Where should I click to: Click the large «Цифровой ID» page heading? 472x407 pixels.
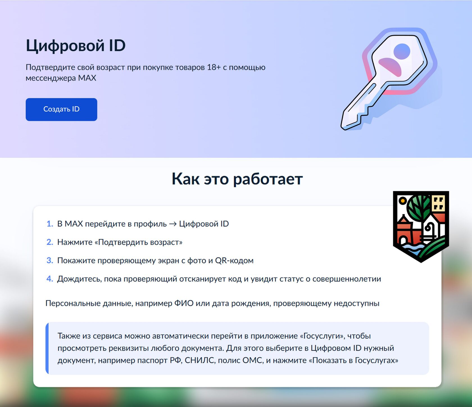76,45
